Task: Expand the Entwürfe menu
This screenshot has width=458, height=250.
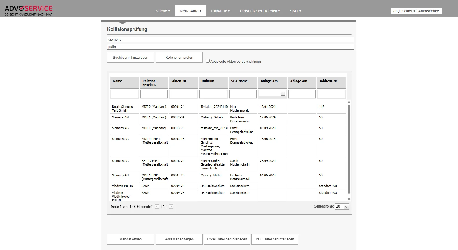Action: (220, 11)
